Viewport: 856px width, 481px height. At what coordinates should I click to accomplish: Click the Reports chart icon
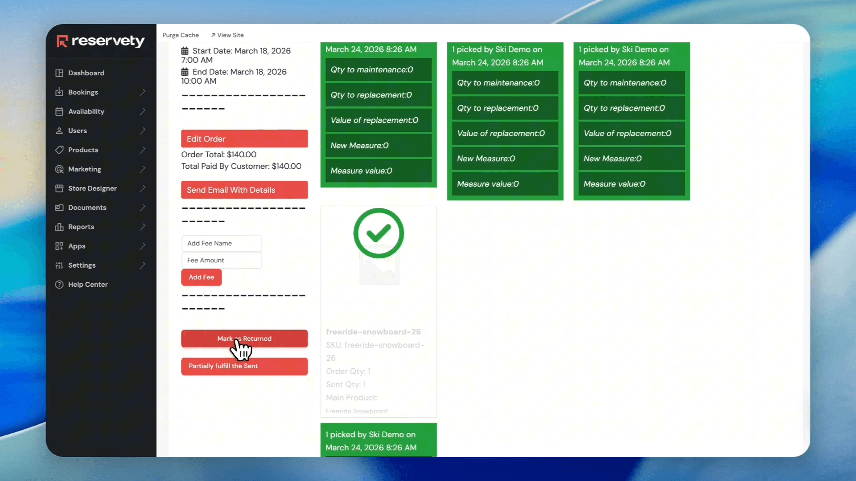pos(59,227)
